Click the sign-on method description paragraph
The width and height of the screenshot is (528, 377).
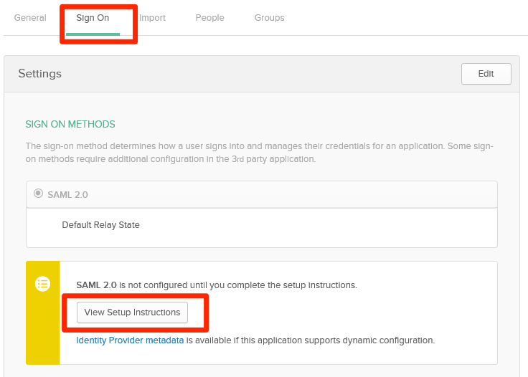[x=259, y=152]
